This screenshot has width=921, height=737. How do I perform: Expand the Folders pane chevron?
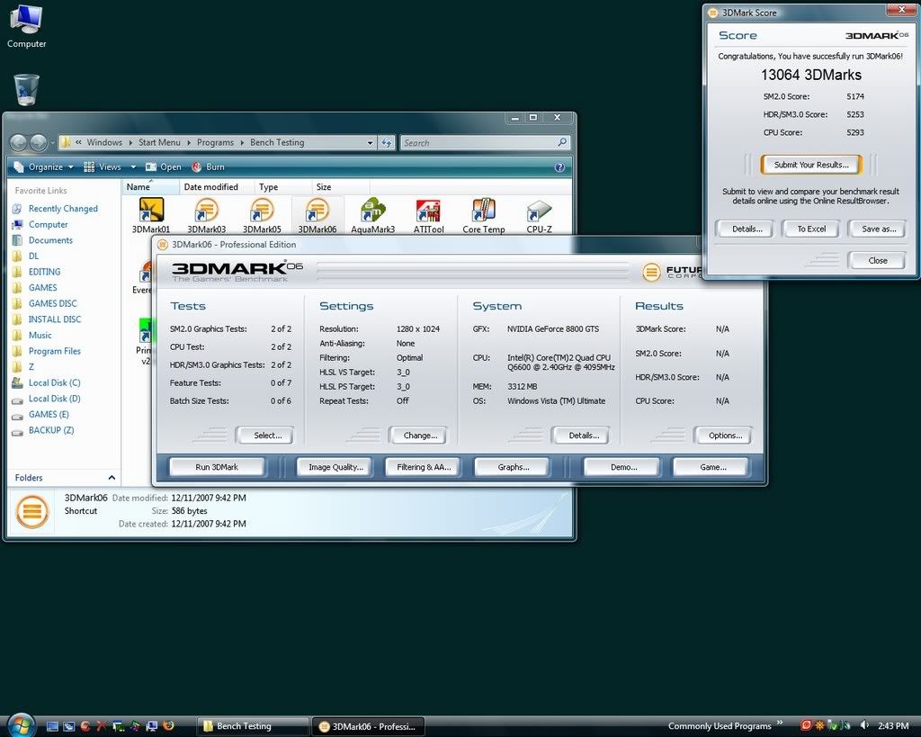coord(112,477)
